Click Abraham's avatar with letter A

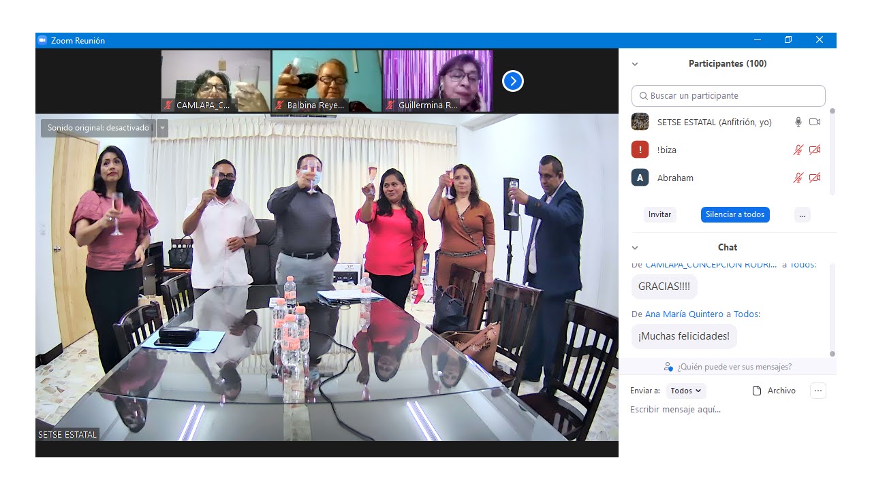pos(640,178)
